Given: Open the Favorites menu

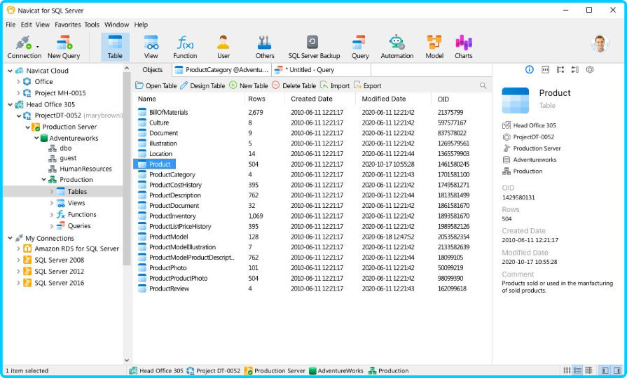Looking at the screenshot, I should [x=67, y=24].
